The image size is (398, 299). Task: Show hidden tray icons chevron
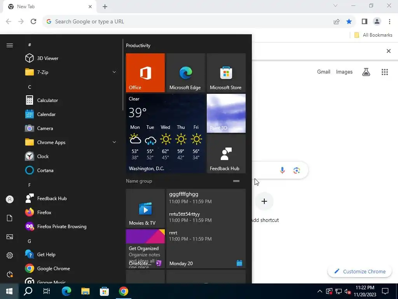tap(320, 291)
